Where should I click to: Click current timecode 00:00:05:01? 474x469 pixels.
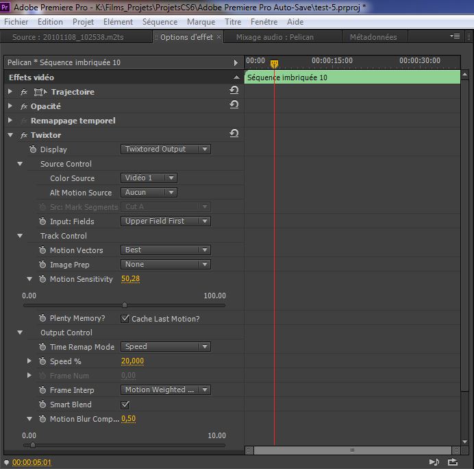(x=32, y=462)
